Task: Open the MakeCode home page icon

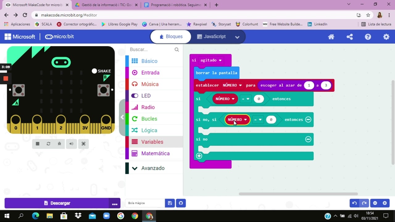Action: (x=331, y=37)
